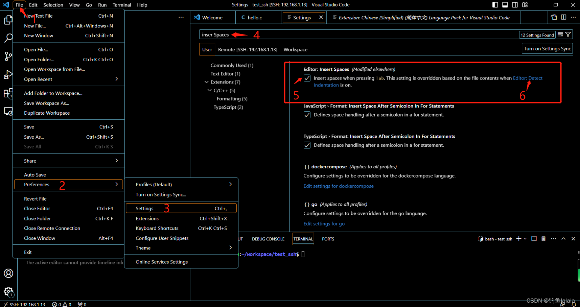Collapse the C/C++ (5) tree node

(x=210, y=91)
